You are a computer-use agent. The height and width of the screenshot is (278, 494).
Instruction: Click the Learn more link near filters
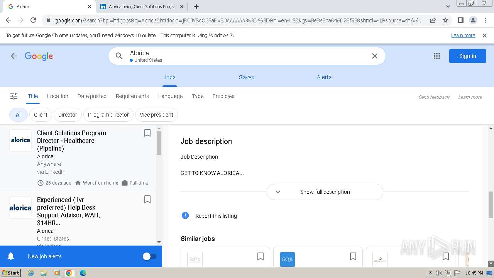(470, 97)
